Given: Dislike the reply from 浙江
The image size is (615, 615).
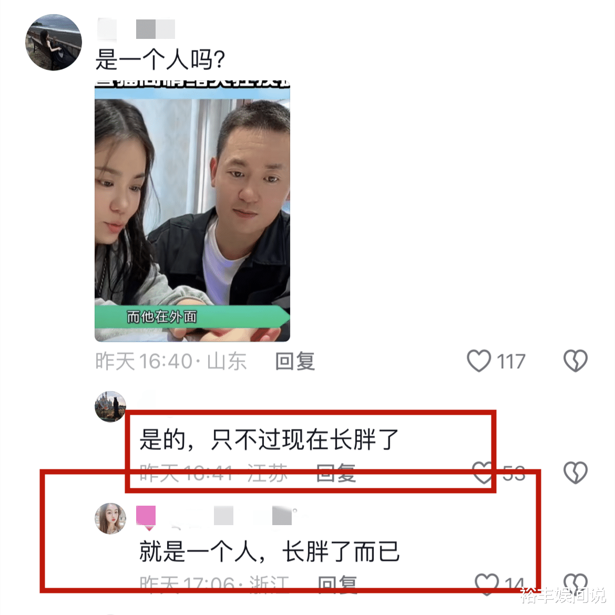Looking at the screenshot, I should [576, 583].
